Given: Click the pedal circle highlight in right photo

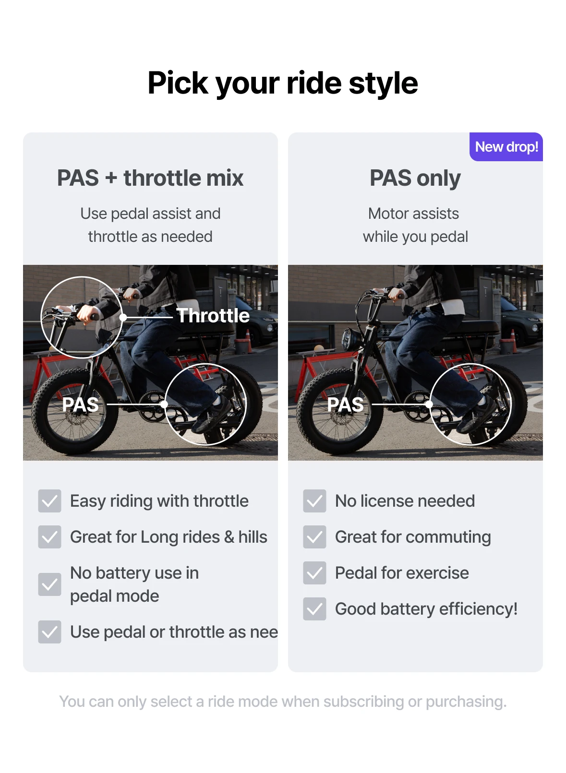Looking at the screenshot, I should point(470,404).
